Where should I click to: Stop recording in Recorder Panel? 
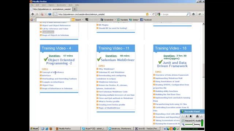(x=190, y=116)
